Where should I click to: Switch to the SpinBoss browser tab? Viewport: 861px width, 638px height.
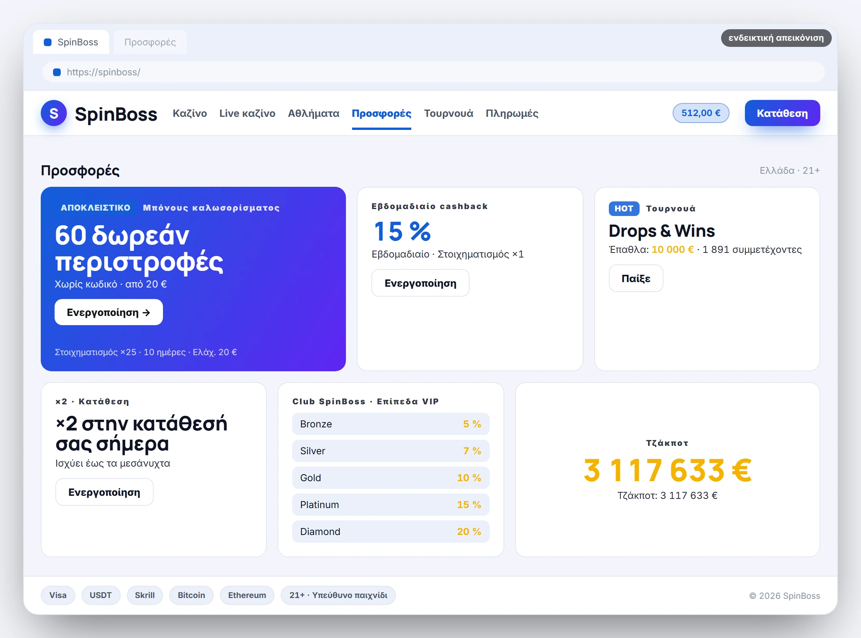click(71, 42)
